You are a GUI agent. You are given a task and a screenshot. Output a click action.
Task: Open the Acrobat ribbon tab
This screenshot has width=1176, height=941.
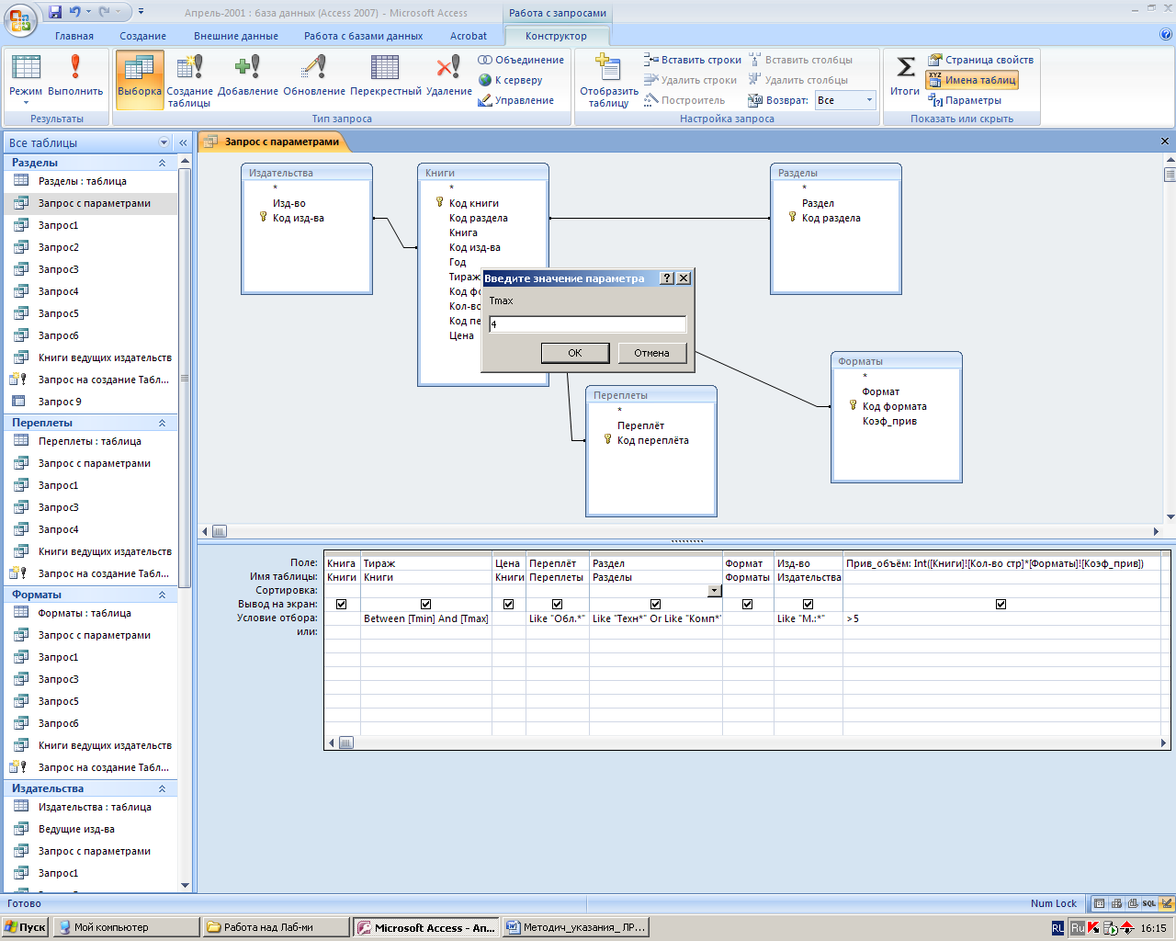pyautogui.click(x=469, y=36)
